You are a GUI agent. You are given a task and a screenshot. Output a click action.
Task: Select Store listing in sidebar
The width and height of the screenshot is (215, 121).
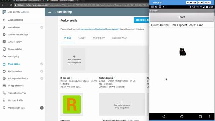pos(14,64)
